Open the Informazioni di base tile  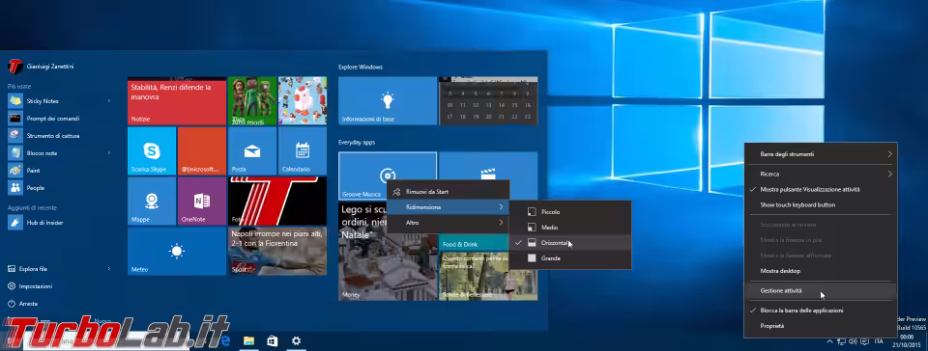(388, 100)
